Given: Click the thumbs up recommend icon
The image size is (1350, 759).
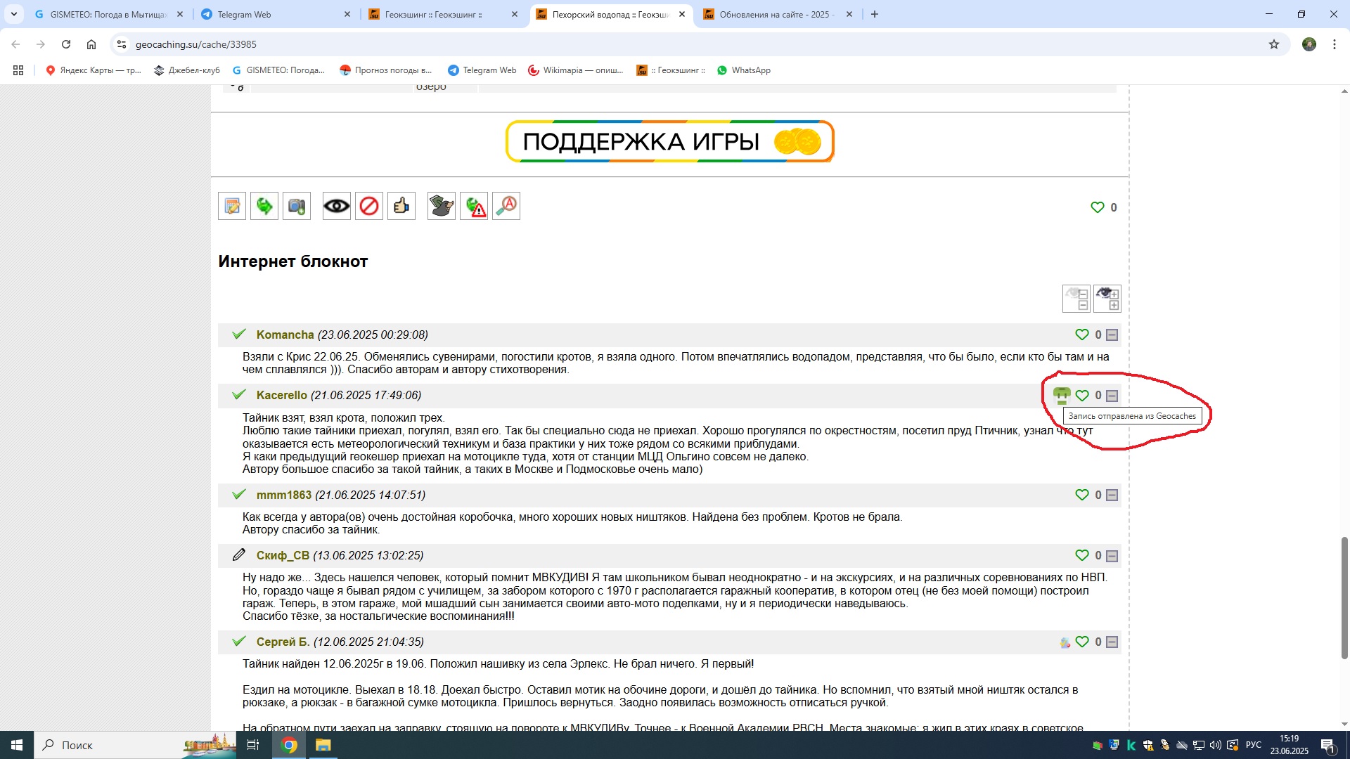Looking at the screenshot, I should coord(401,206).
